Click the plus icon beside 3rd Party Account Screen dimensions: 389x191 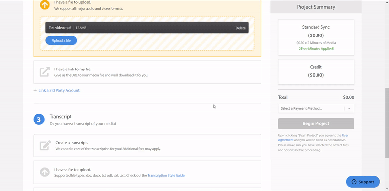pyautogui.click(x=35, y=90)
